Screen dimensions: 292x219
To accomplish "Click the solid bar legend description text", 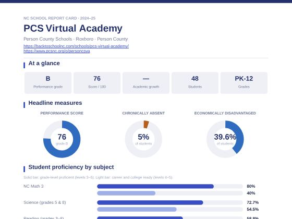I will [x=98, y=177].
